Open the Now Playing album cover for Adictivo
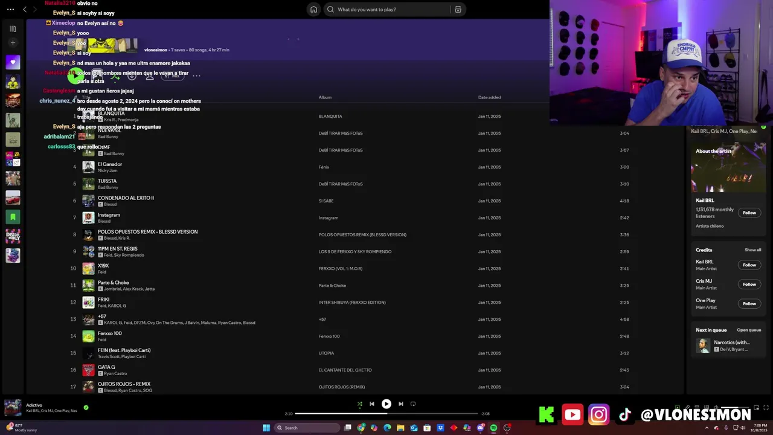773x435 pixels. tap(13, 408)
